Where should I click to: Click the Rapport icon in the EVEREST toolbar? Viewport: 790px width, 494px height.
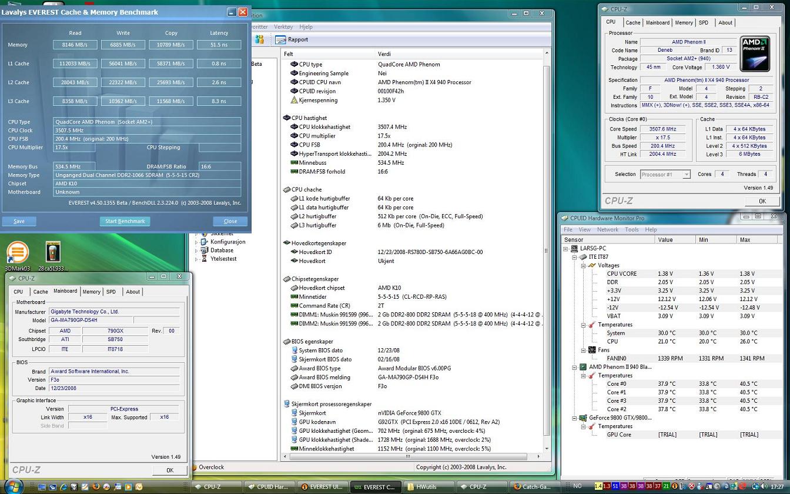point(281,39)
